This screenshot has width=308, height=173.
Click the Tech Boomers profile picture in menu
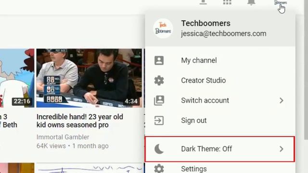pos(163,28)
